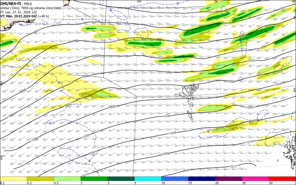Click the legend value '0.1'
Viewport: 296px width, 185px height.
point(2,183)
